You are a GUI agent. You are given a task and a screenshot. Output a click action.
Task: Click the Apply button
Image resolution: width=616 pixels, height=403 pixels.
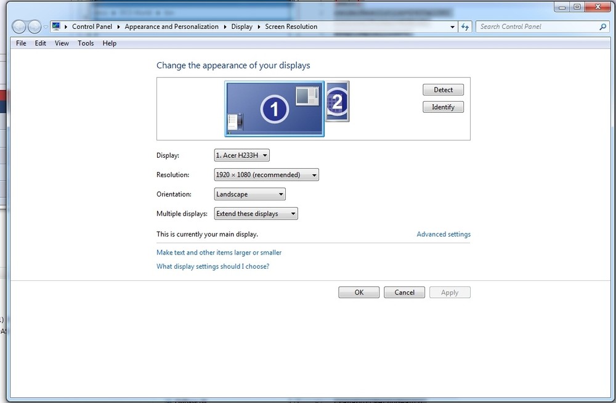[450, 293]
